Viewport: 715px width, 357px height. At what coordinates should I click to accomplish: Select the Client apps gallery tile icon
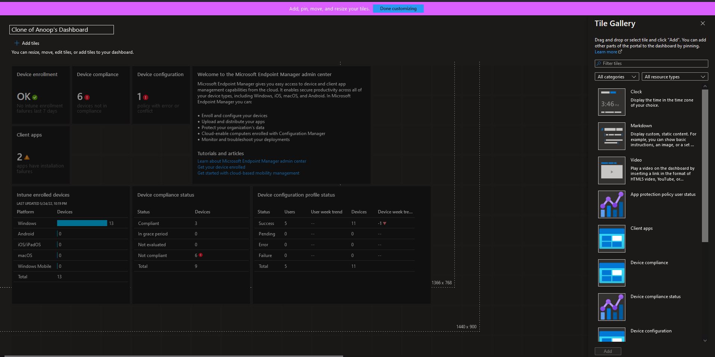click(x=612, y=239)
